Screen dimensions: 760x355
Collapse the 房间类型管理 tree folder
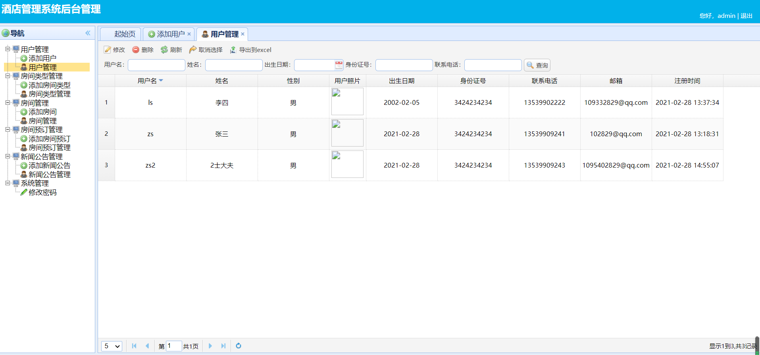[8, 76]
